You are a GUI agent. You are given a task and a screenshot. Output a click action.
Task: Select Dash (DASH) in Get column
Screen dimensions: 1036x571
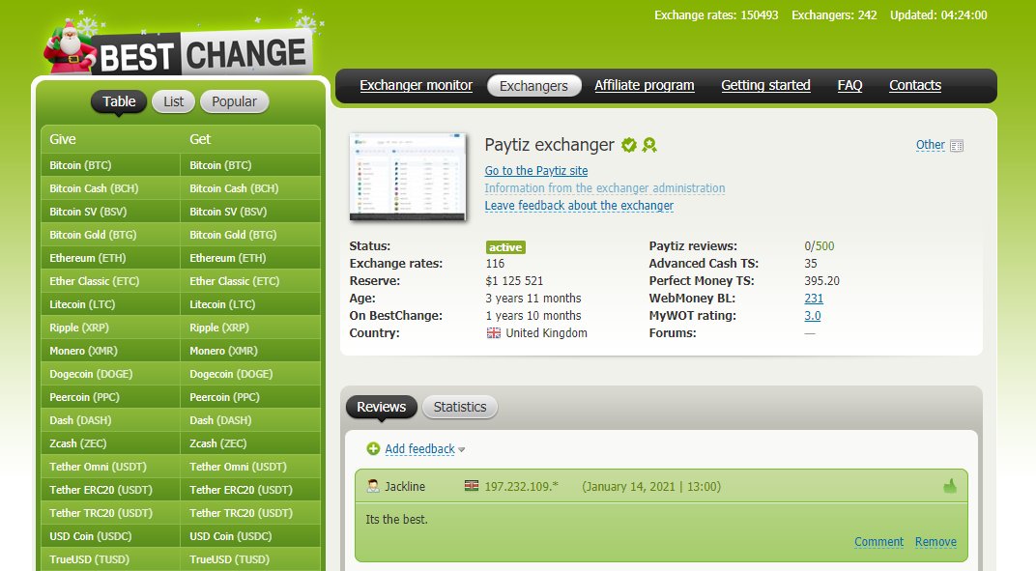[x=250, y=419]
